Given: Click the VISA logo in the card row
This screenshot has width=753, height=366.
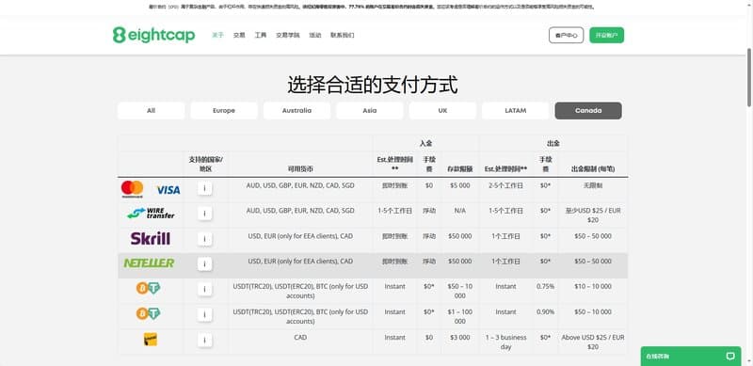Looking at the screenshot, I should [168, 190].
